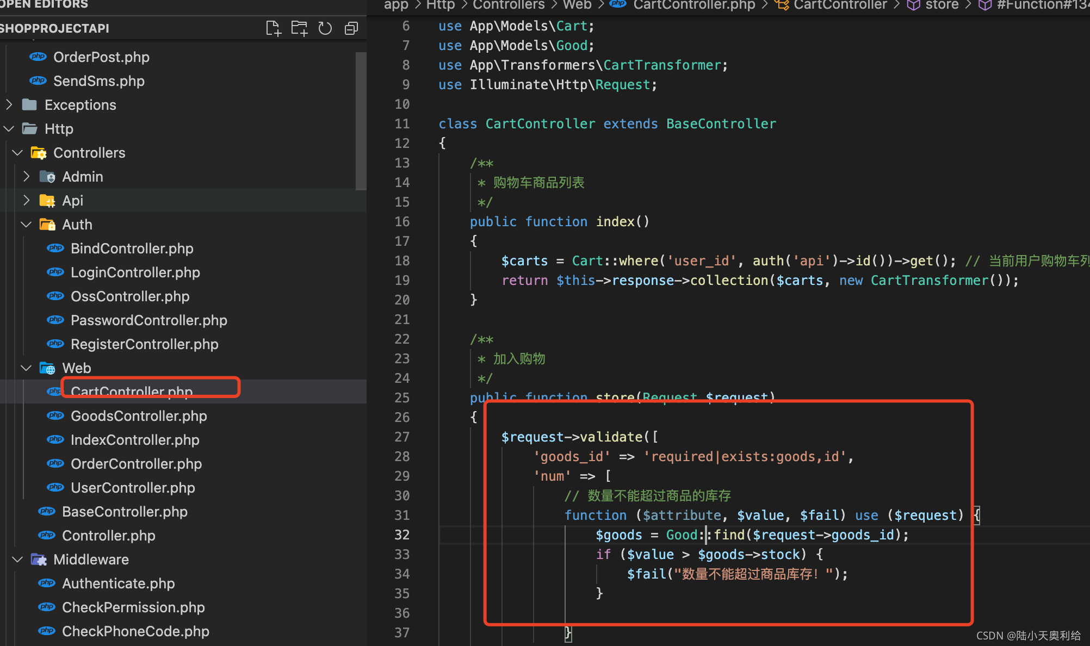Open CheckPermission.php file
Image resolution: width=1090 pixels, height=646 pixels.
point(133,607)
